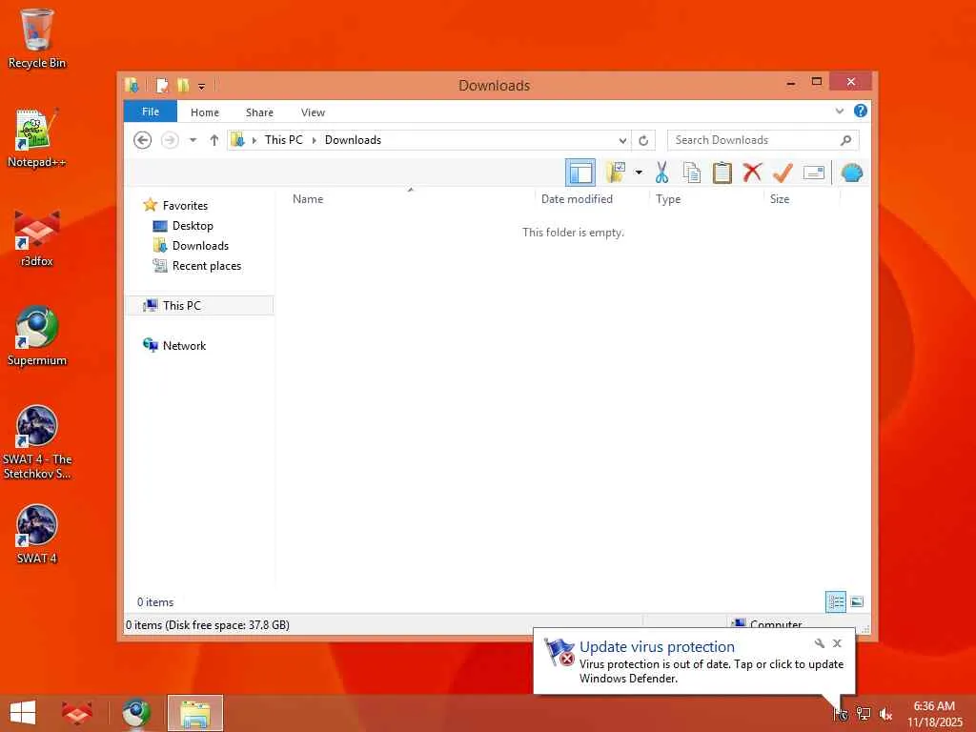Click the Copy toolbar icon
The height and width of the screenshot is (732, 976).
tap(692, 173)
